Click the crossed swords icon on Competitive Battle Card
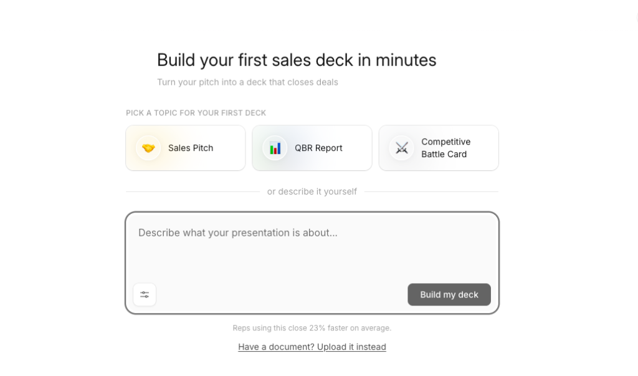 (402, 148)
